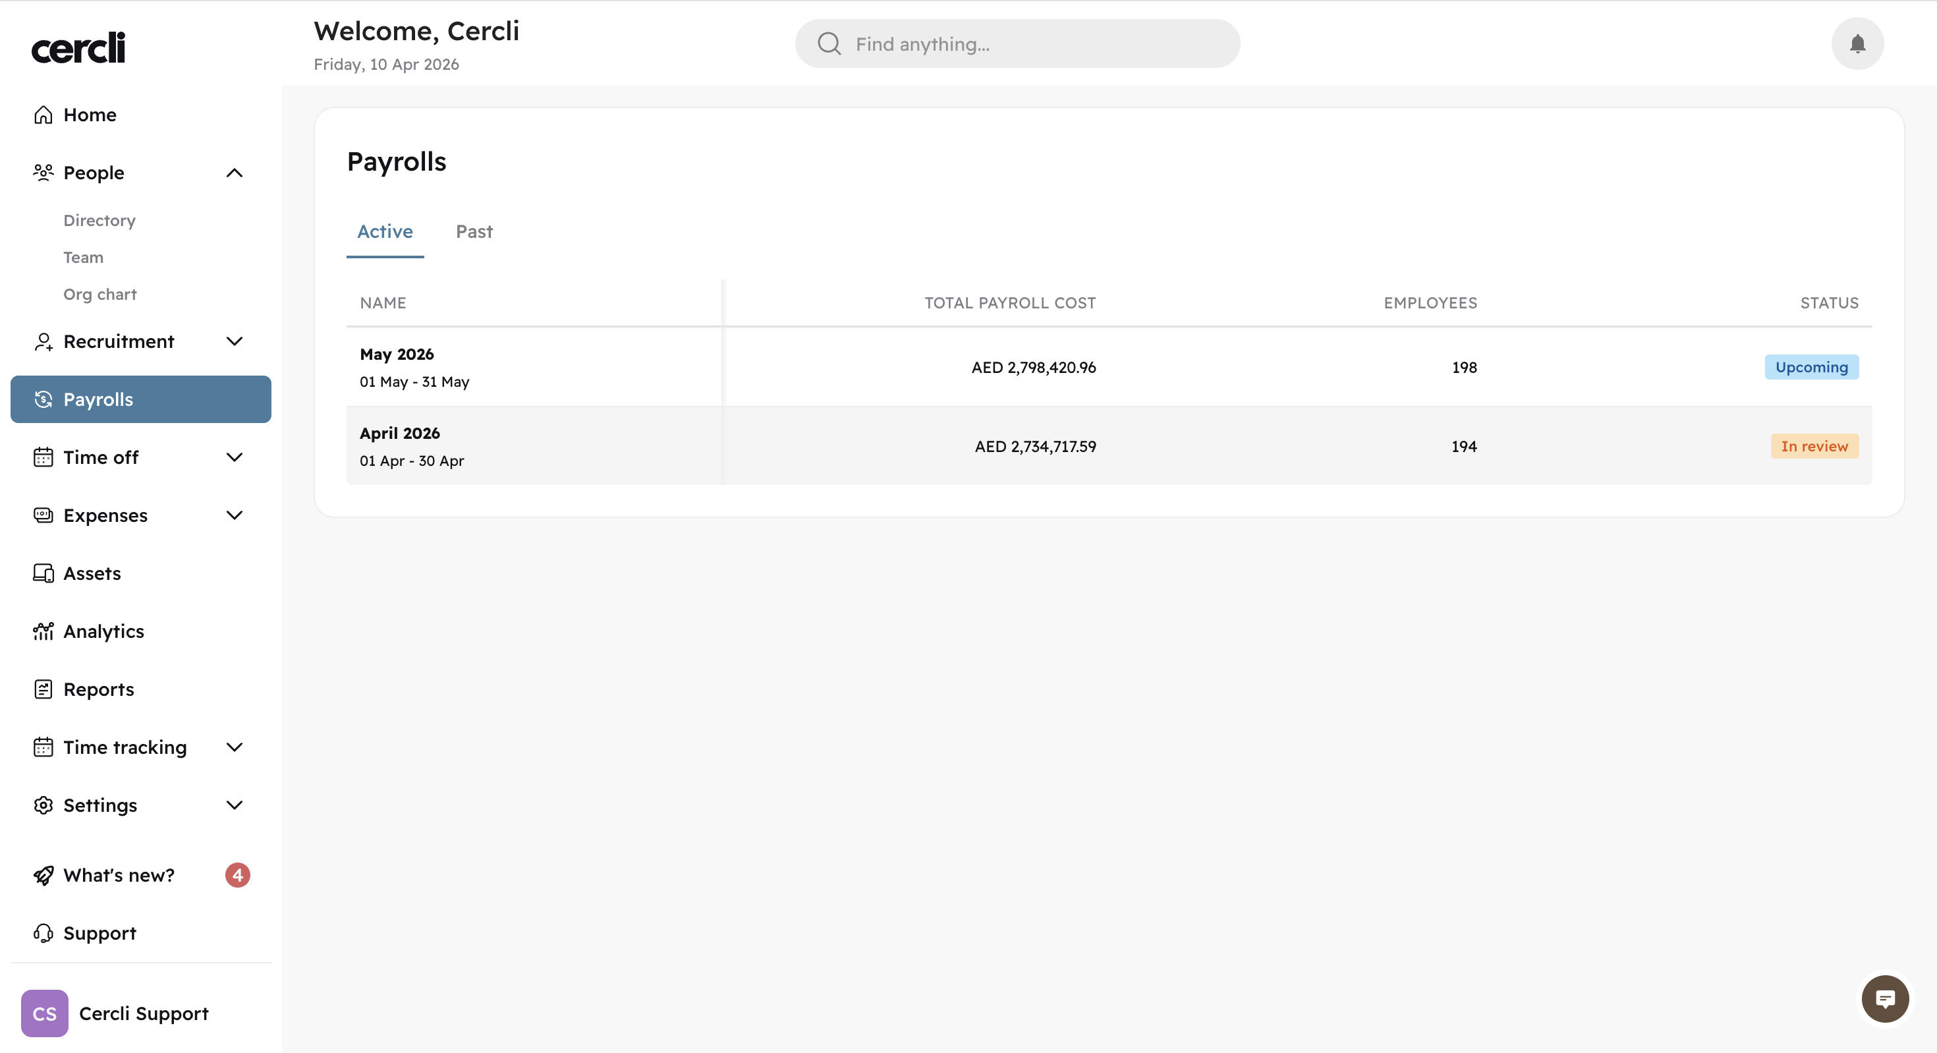Click the Home house icon
The image size is (1937, 1053).
pyautogui.click(x=43, y=115)
